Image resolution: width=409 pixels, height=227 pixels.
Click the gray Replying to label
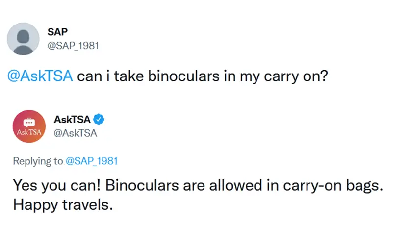click(x=38, y=161)
